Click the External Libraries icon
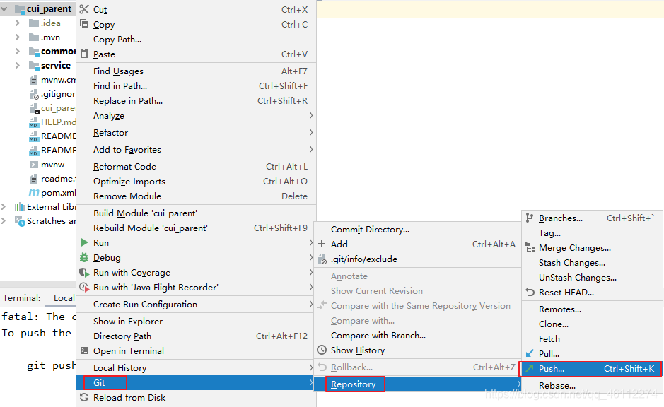The image size is (664, 407). (x=20, y=206)
